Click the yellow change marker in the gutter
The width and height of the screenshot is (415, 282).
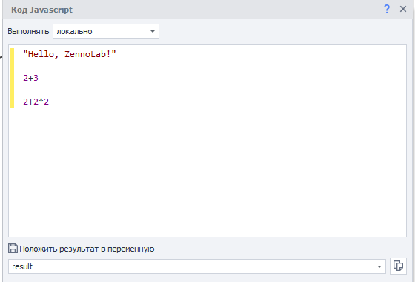(12, 78)
